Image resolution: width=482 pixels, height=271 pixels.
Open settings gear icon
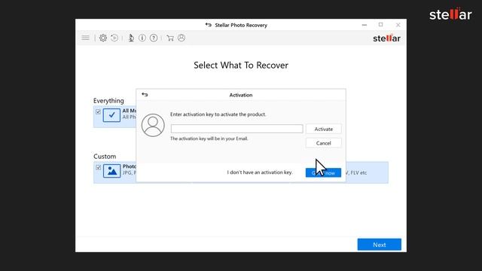pyautogui.click(x=103, y=38)
